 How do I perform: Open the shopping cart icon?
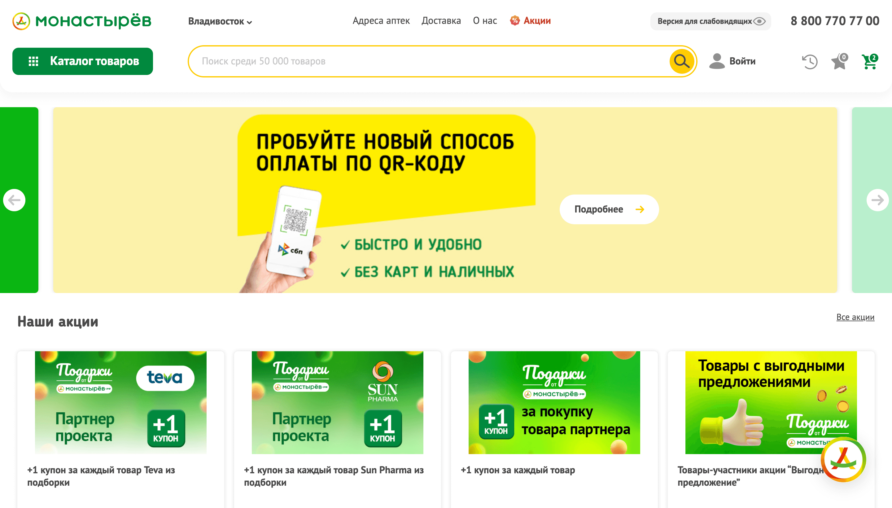click(x=869, y=62)
